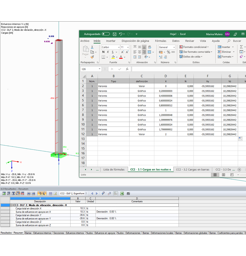Open the Quick Access toolbar customize arrow
Viewport: 246px width, 256px height.
point(137,34)
